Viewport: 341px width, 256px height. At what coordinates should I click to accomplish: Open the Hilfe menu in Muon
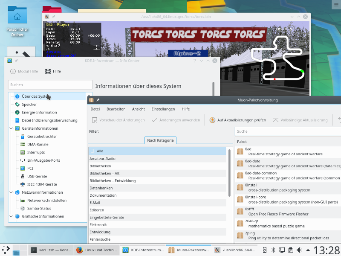tap(186, 109)
